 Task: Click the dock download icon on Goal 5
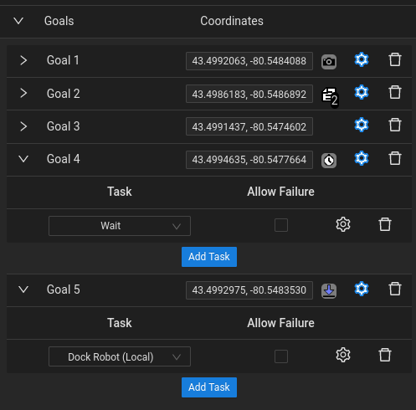tap(329, 290)
